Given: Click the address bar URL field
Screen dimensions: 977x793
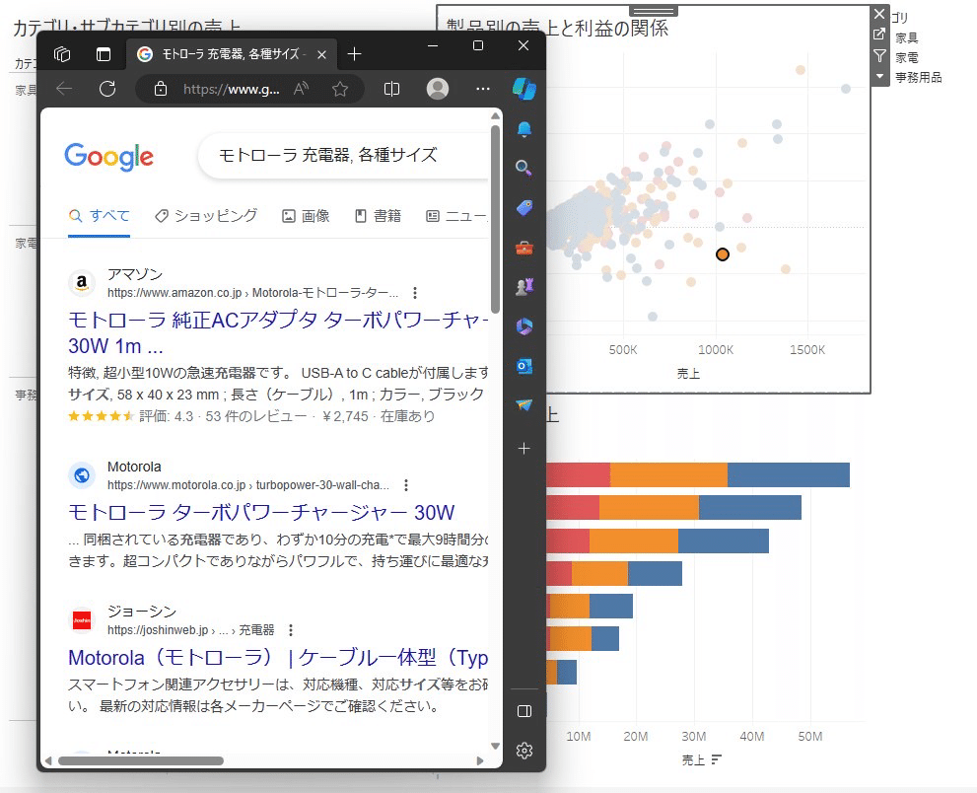Looking at the screenshot, I should 231,89.
